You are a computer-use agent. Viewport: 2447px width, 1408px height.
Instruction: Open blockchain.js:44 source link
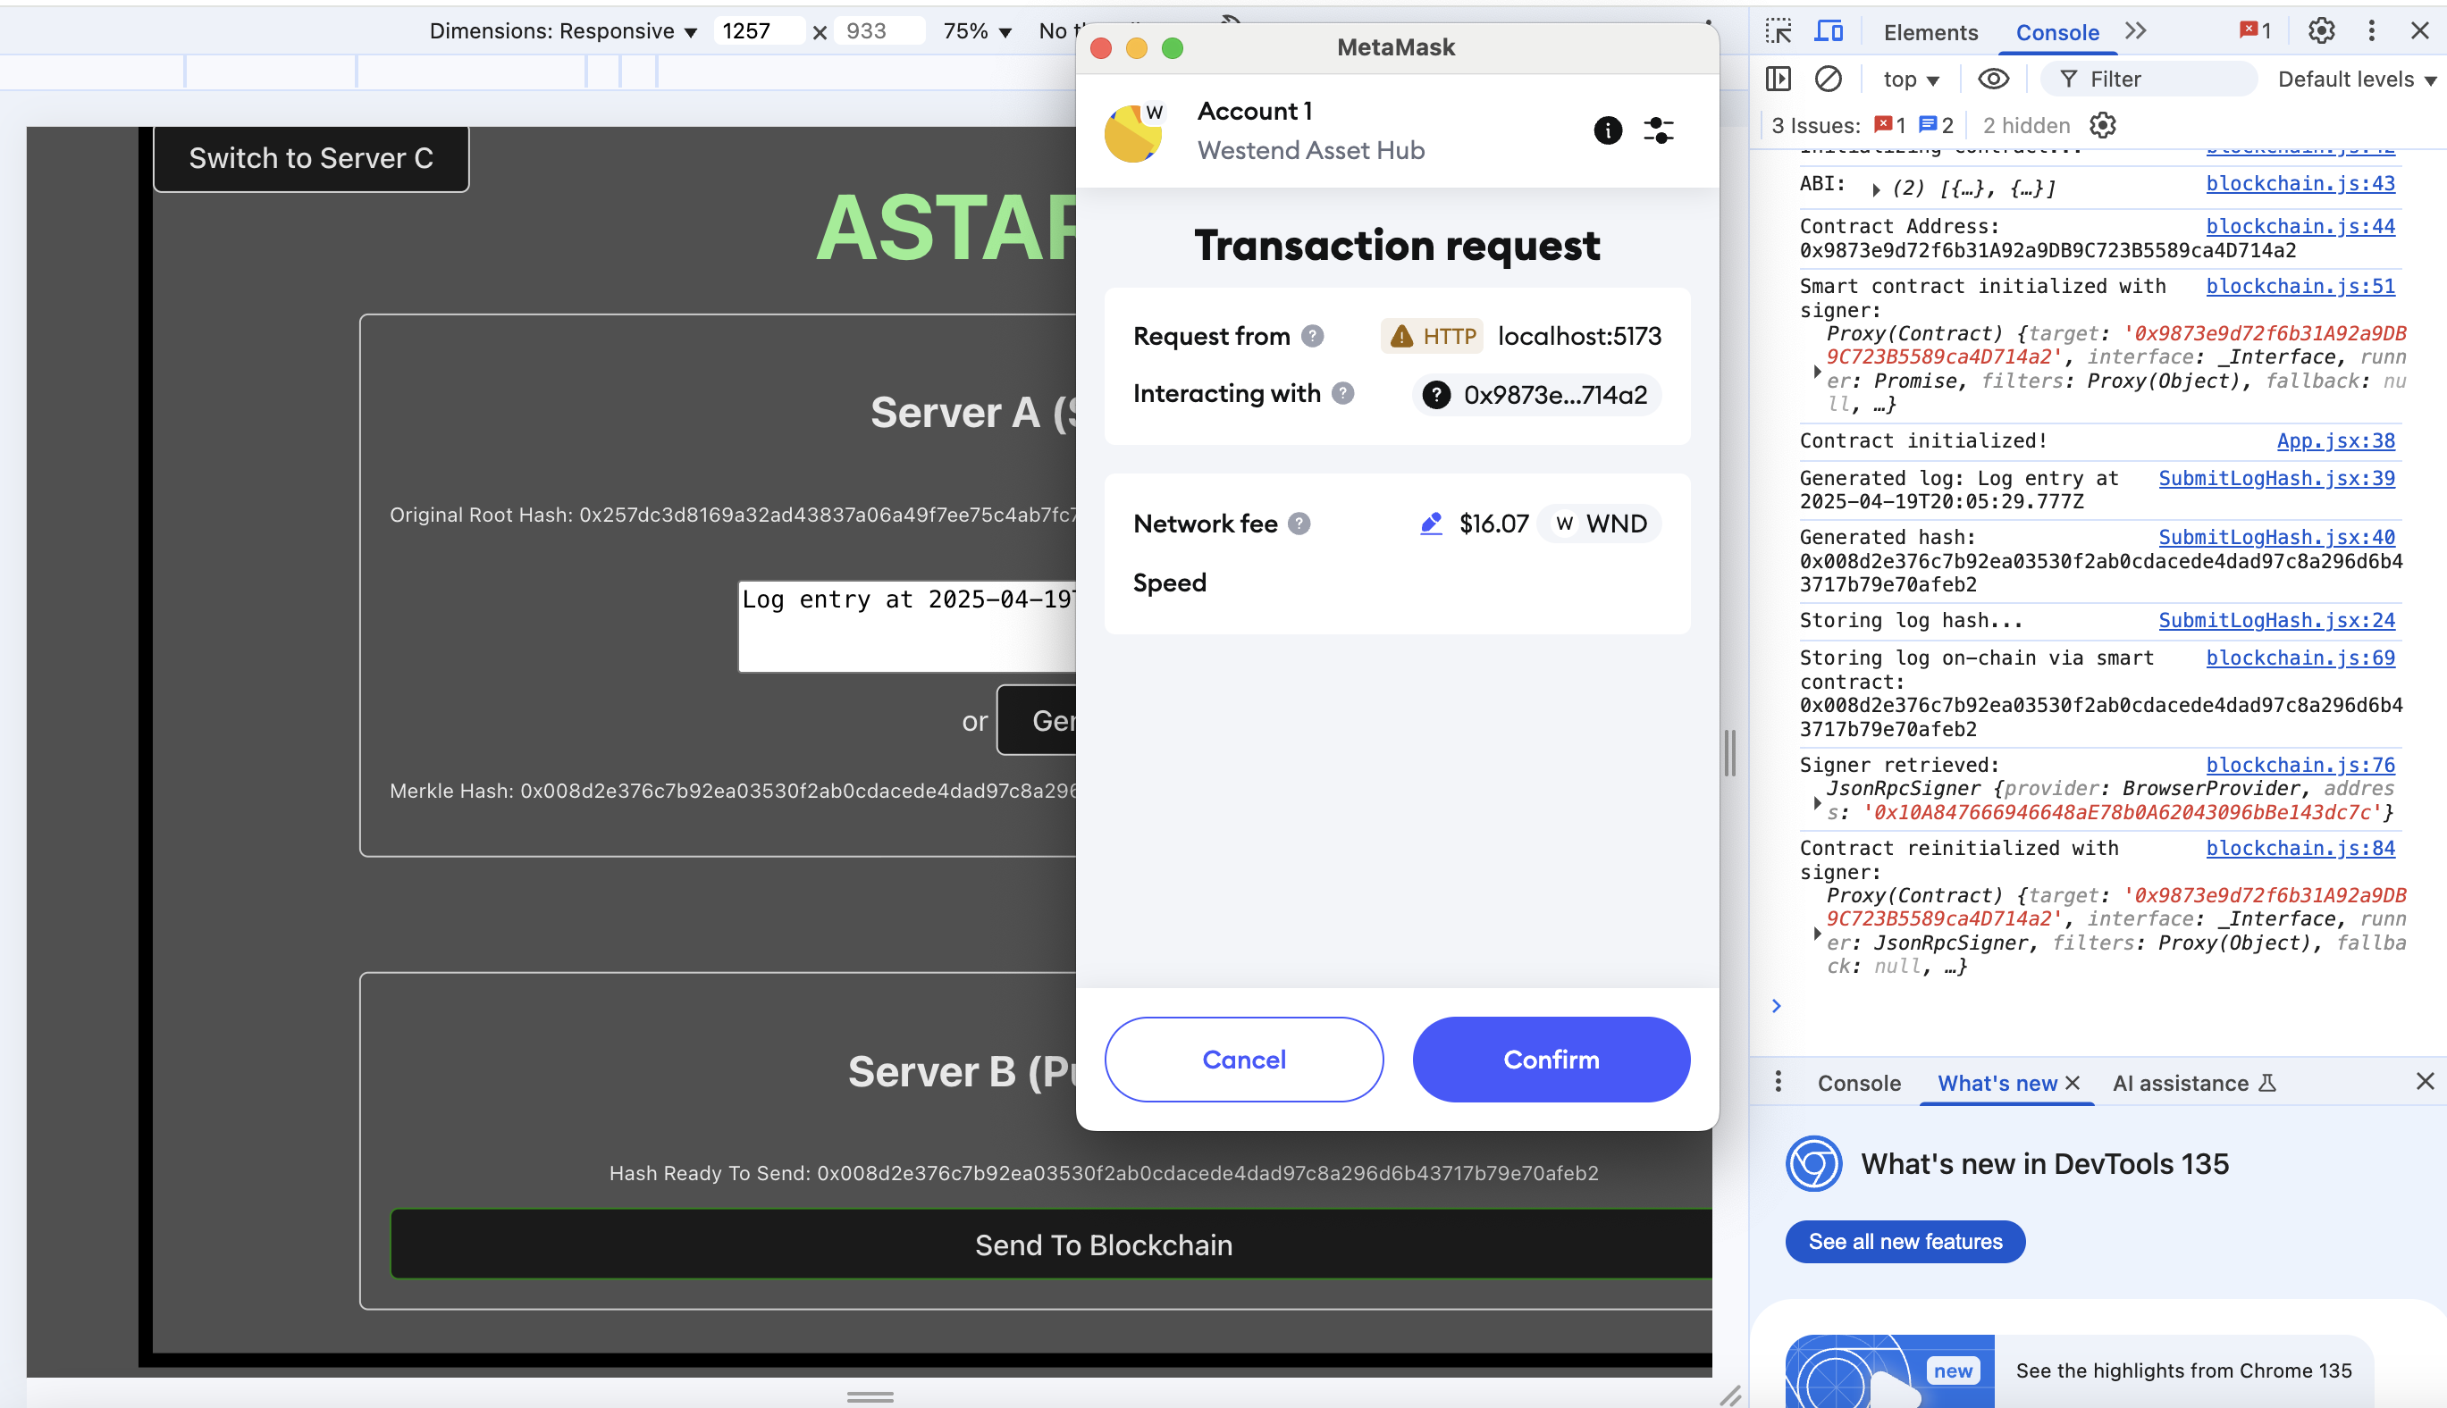pos(2300,226)
